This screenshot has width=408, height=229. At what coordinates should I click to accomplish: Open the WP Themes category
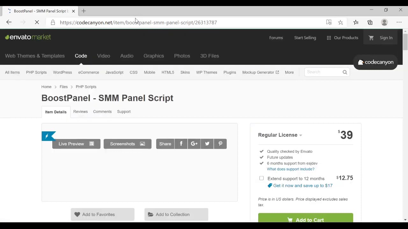[207, 72]
